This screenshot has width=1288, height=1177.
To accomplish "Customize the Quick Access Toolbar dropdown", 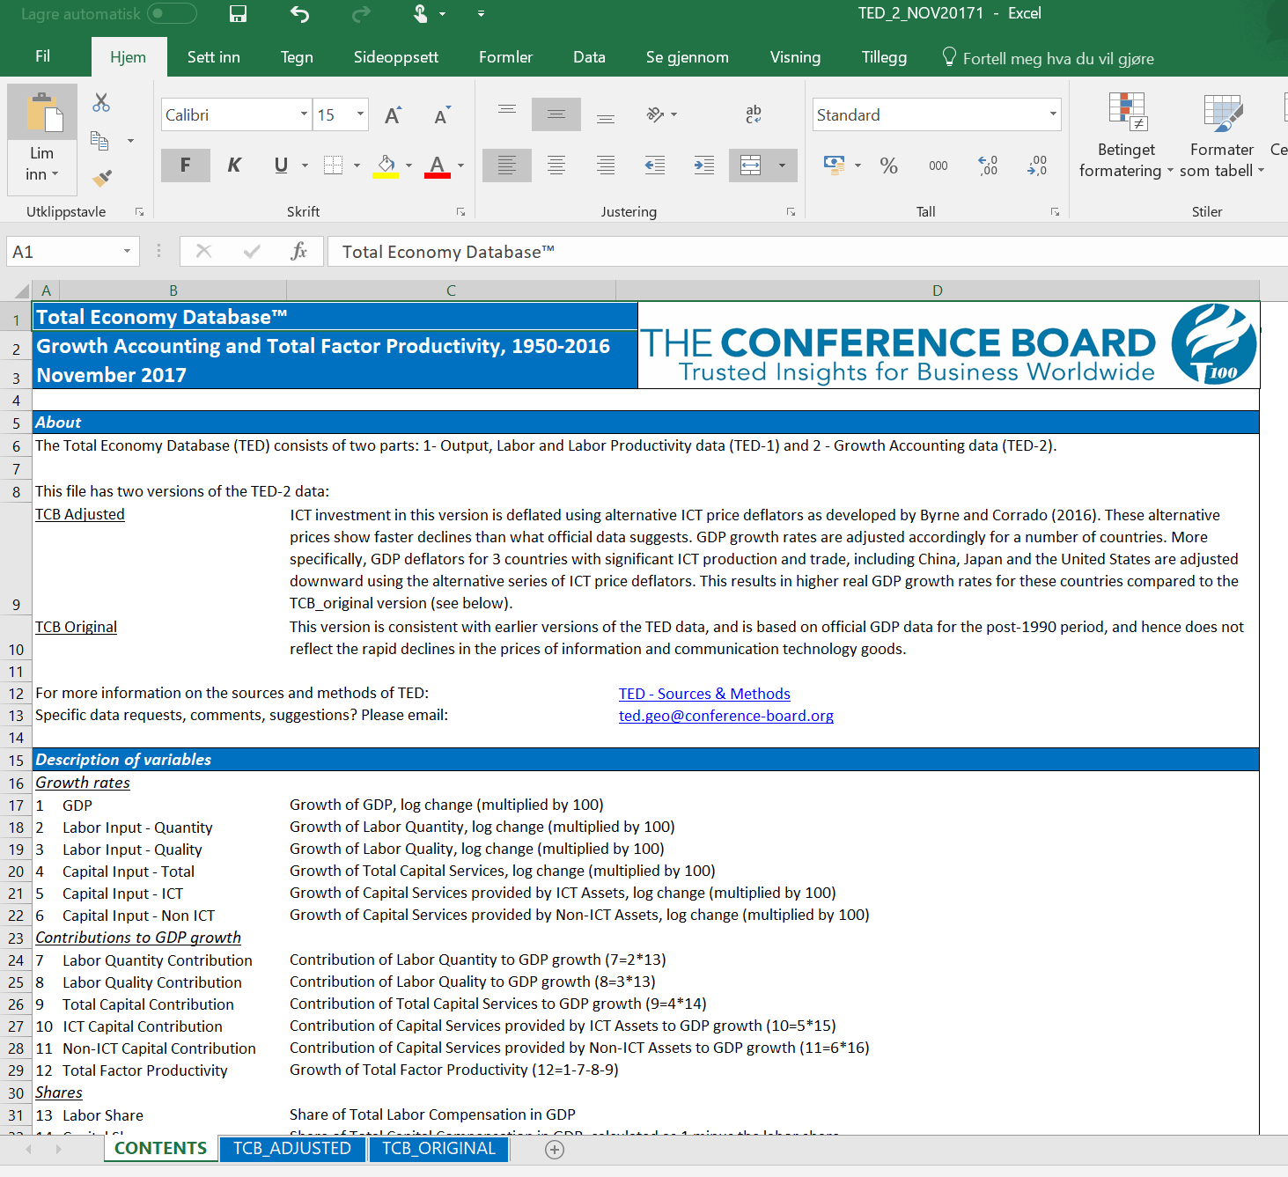I will [x=481, y=13].
